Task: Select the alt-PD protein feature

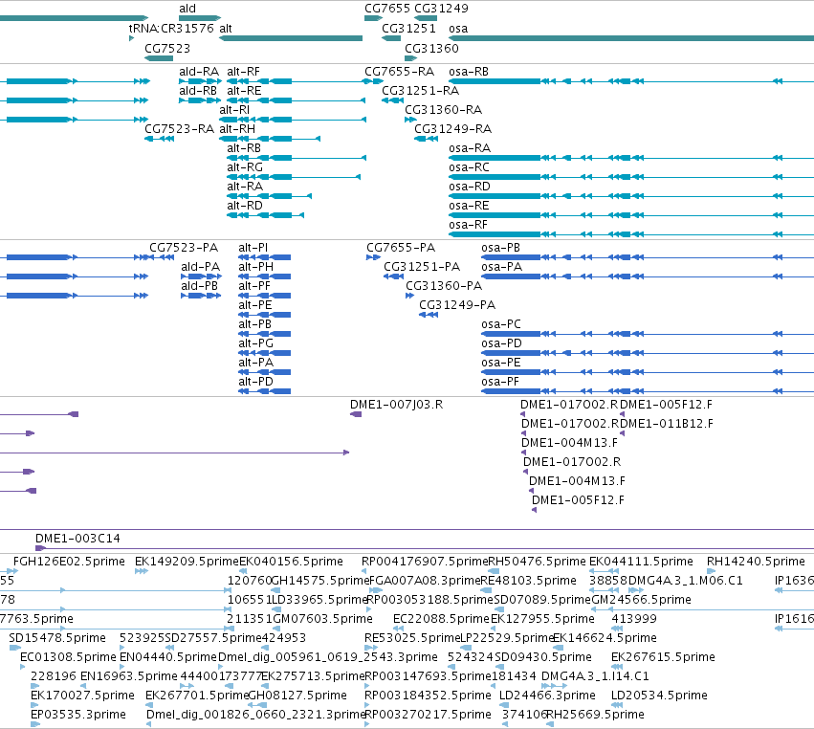Action: pyautogui.click(x=264, y=391)
